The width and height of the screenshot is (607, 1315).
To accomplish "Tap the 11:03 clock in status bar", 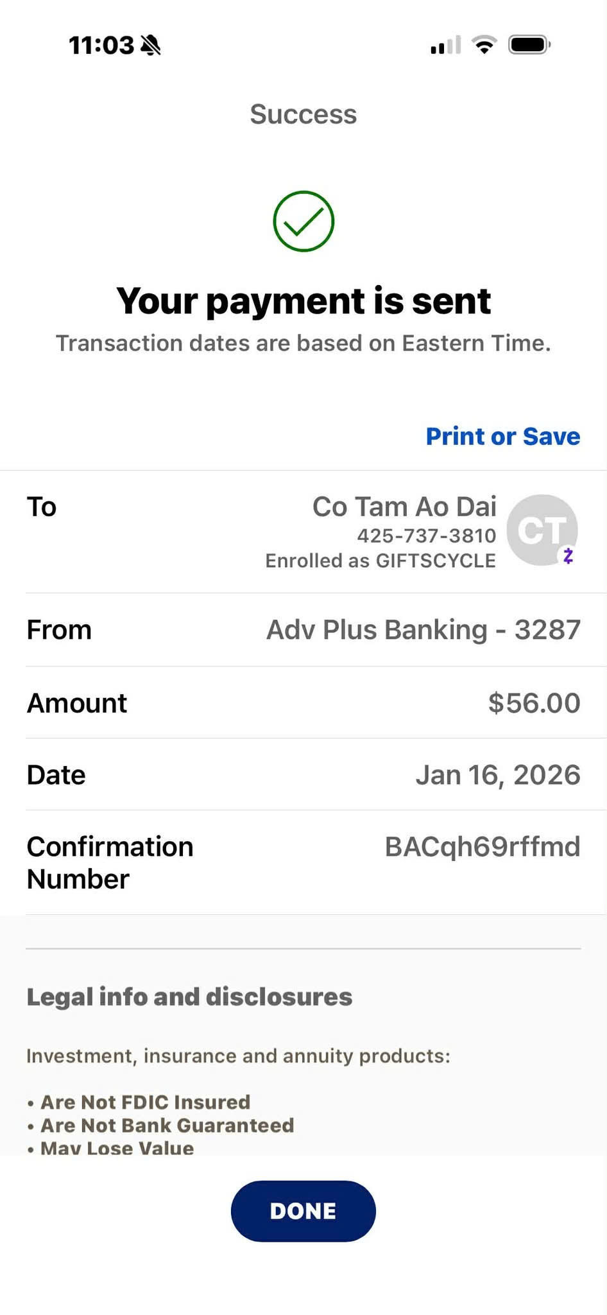I will pyautogui.click(x=101, y=46).
